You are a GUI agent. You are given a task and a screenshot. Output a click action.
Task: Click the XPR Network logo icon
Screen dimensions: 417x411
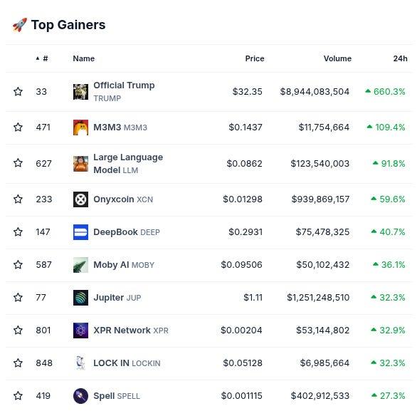coord(80,331)
